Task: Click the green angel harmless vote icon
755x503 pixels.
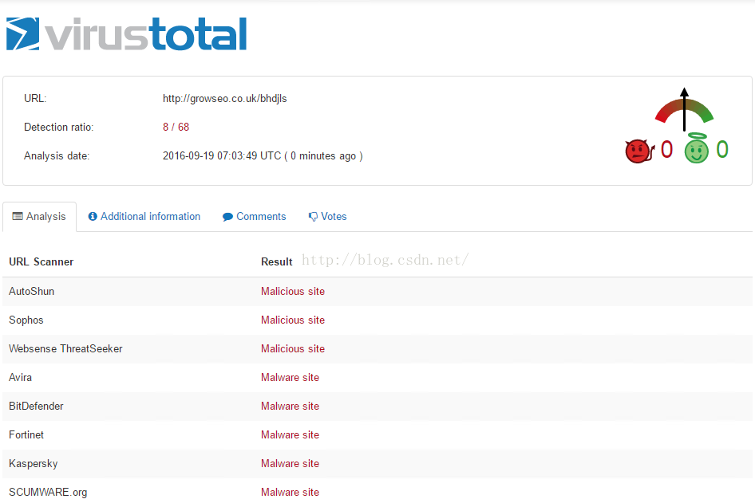Action: point(696,148)
